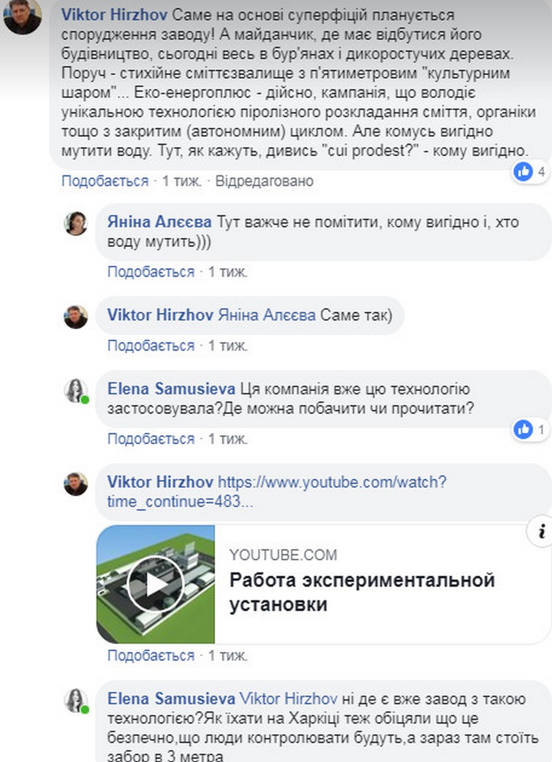Click Viktor Hirzhov's avatar beside the 'Саме так' reply
Image resolution: width=552 pixels, height=762 pixels.
[x=76, y=317]
